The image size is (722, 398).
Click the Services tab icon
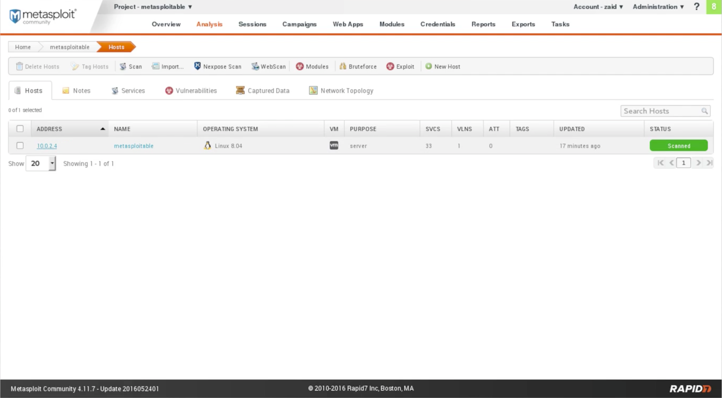point(115,91)
